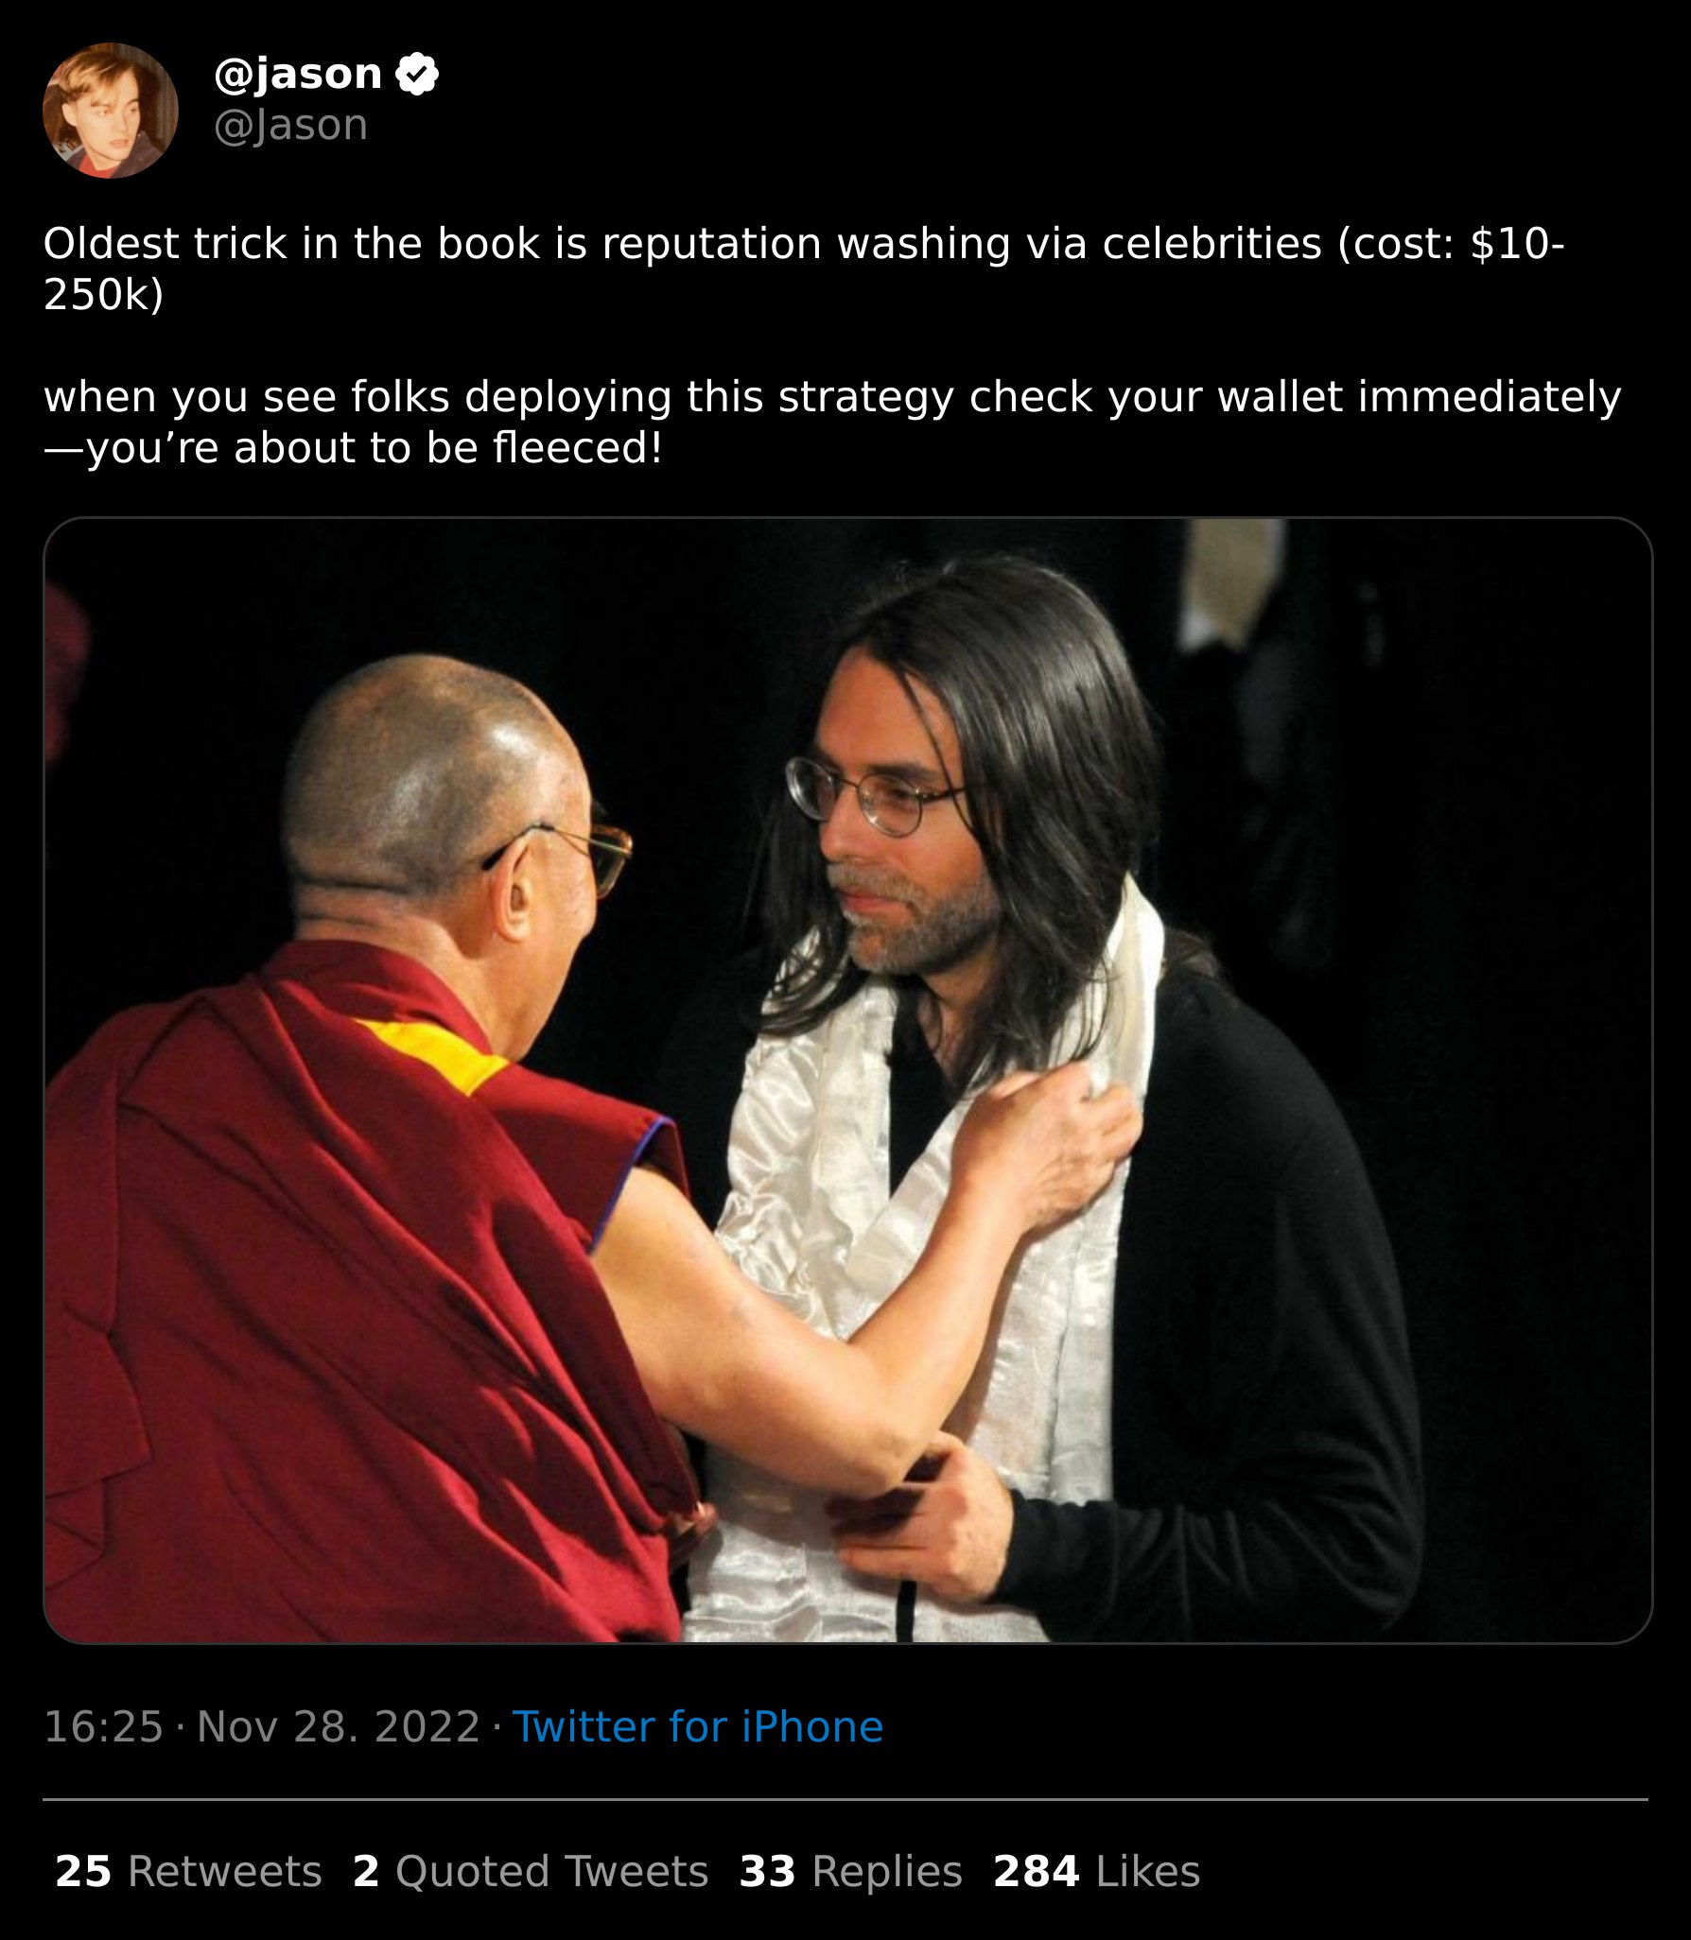Show the 33 Replies

[850, 1871]
